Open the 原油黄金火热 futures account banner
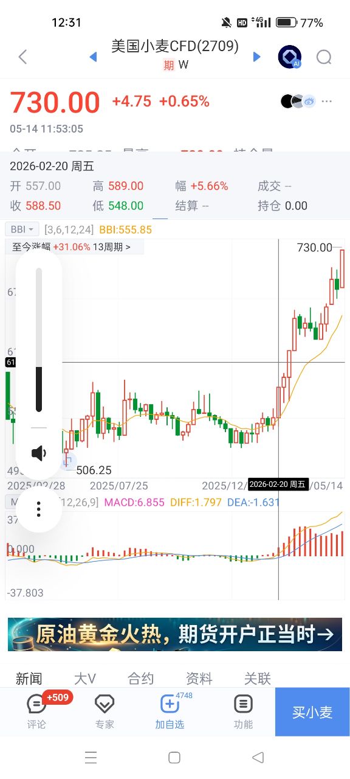 tap(175, 634)
